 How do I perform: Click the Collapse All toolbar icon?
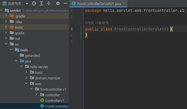click(x=49, y=3)
